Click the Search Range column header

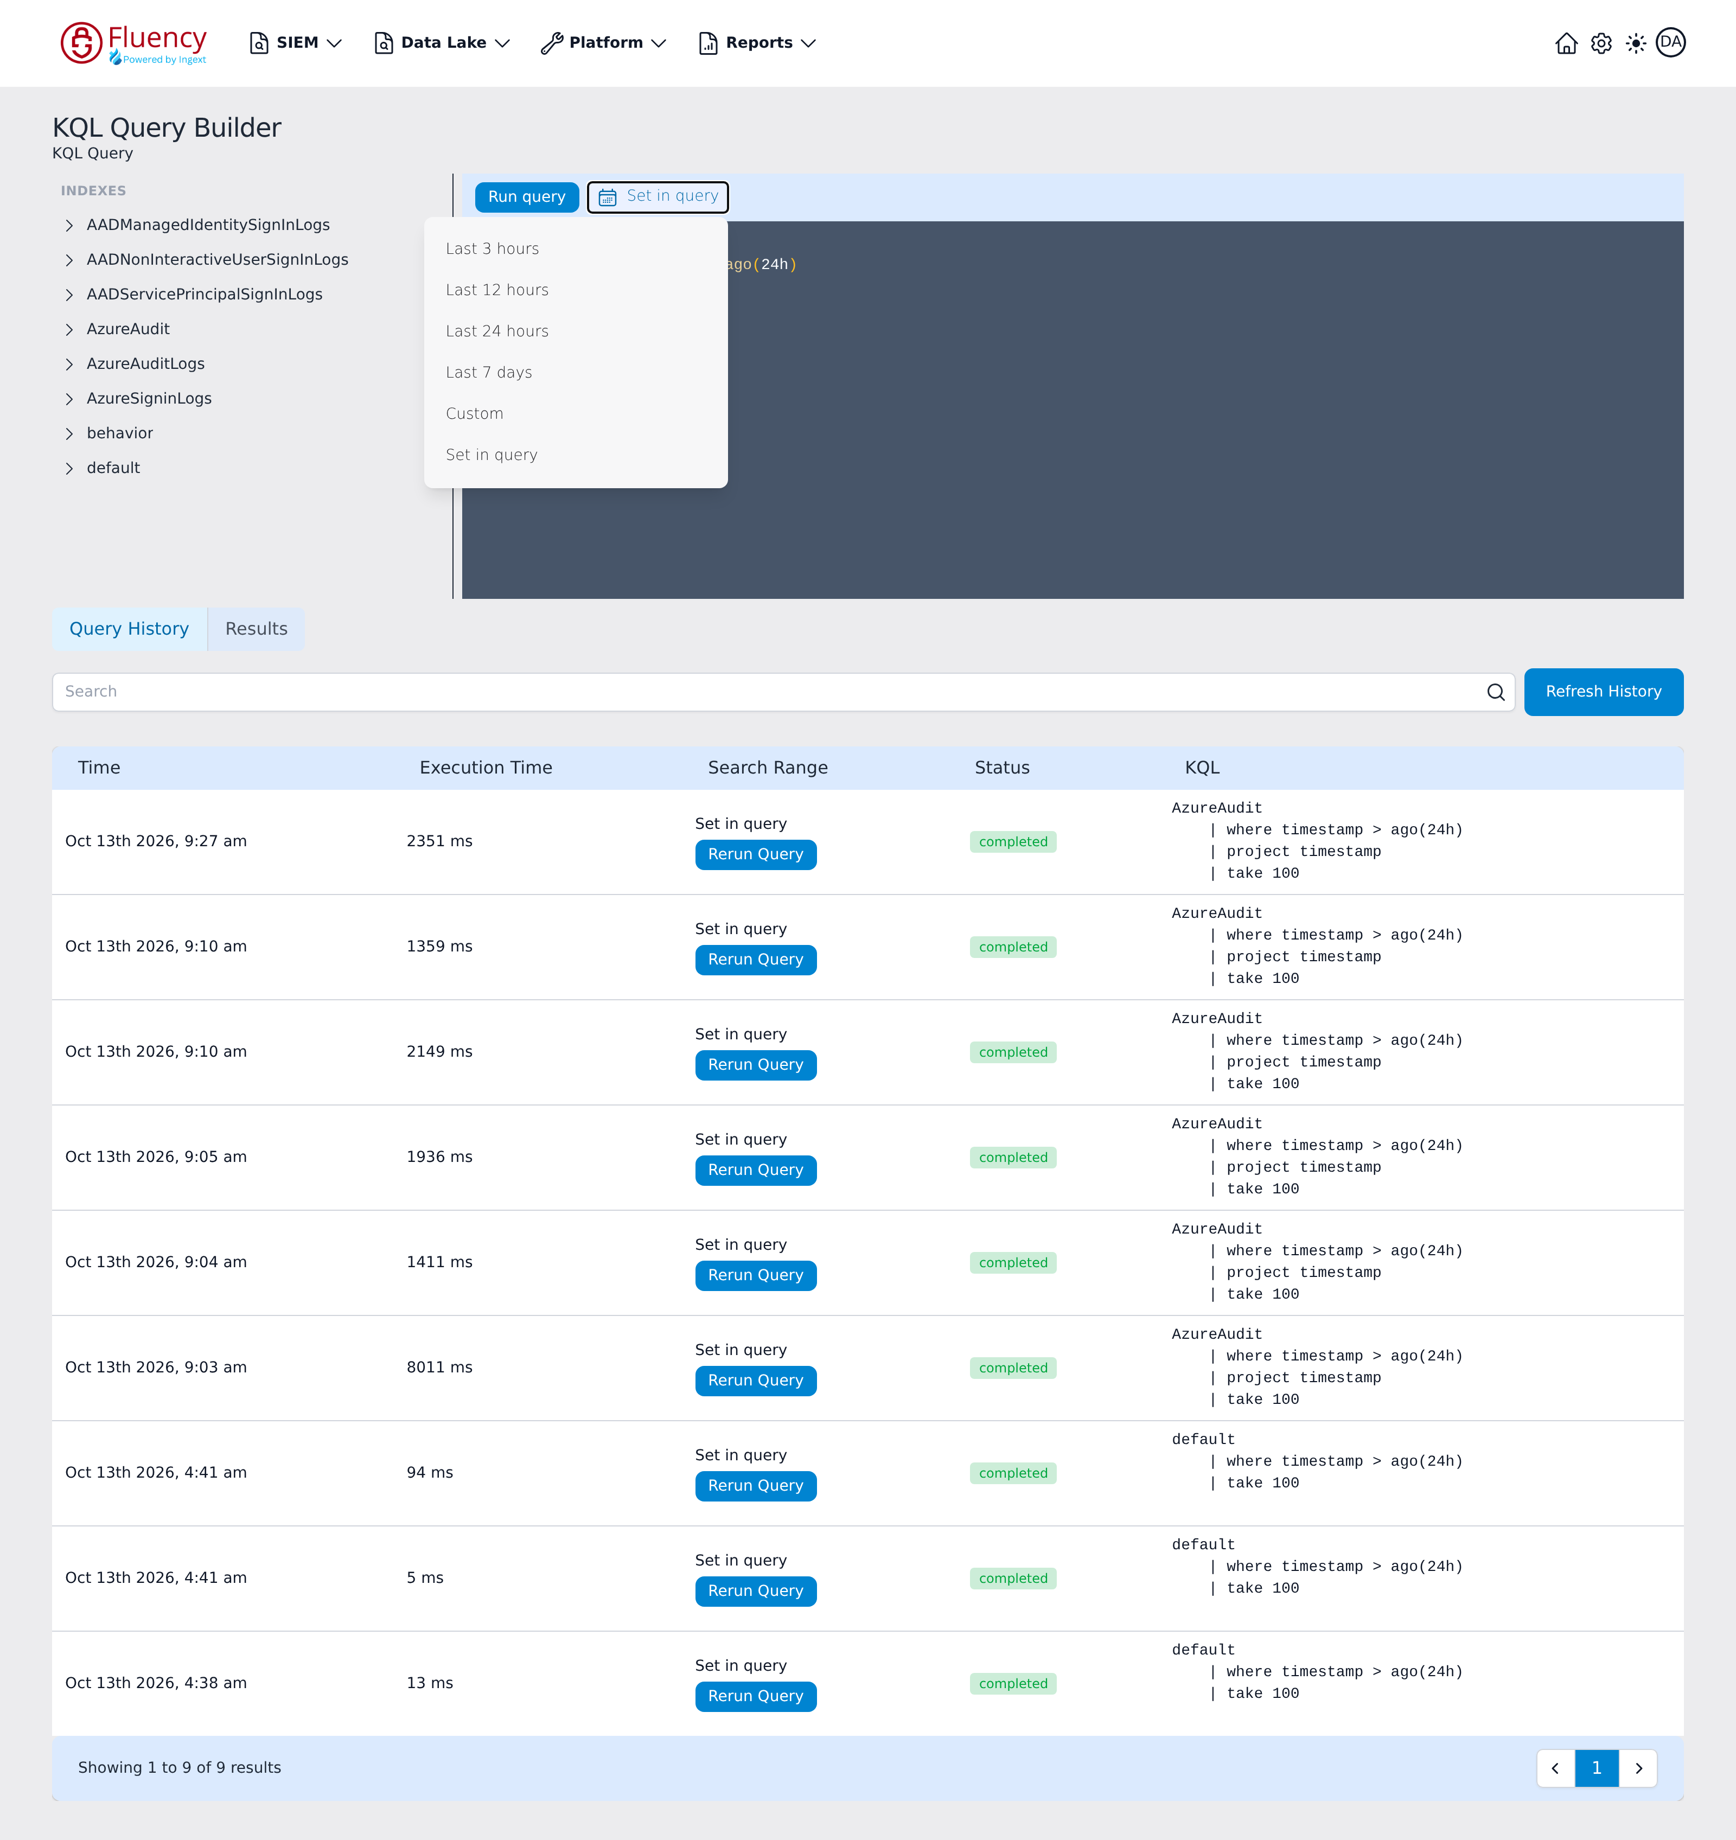click(x=768, y=767)
